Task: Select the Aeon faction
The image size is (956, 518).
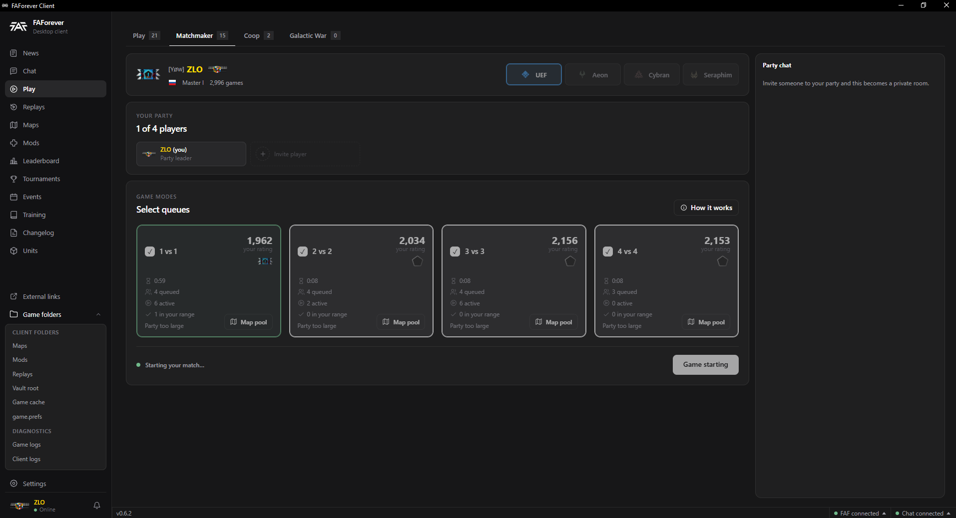Action: (x=593, y=74)
